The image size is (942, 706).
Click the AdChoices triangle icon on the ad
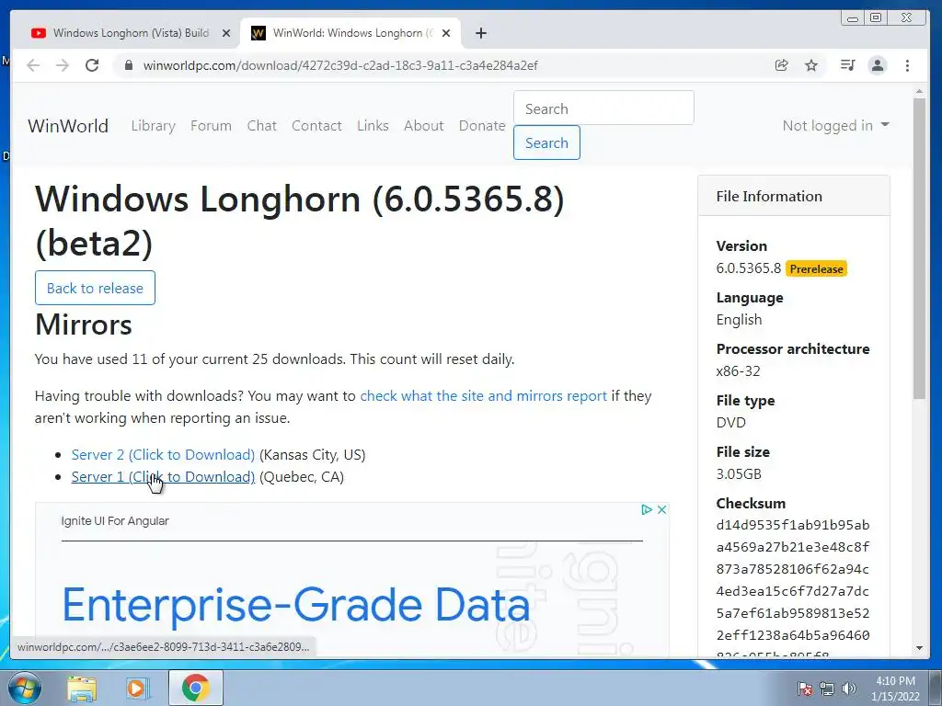pyautogui.click(x=647, y=509)
